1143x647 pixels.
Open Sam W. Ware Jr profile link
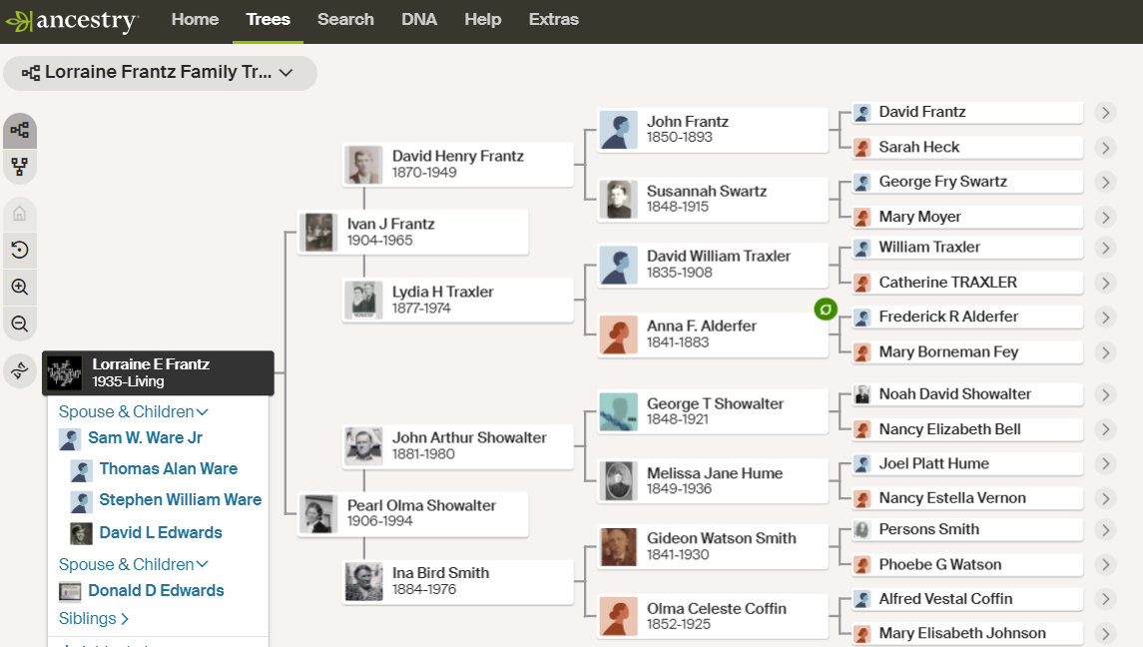point(145,438)
